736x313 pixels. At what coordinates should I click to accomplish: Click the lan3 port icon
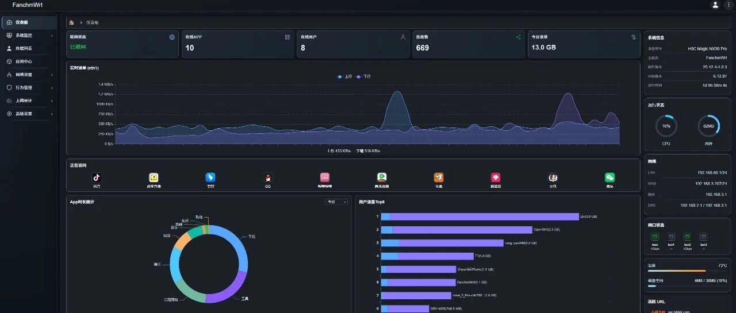coord(704,236)
